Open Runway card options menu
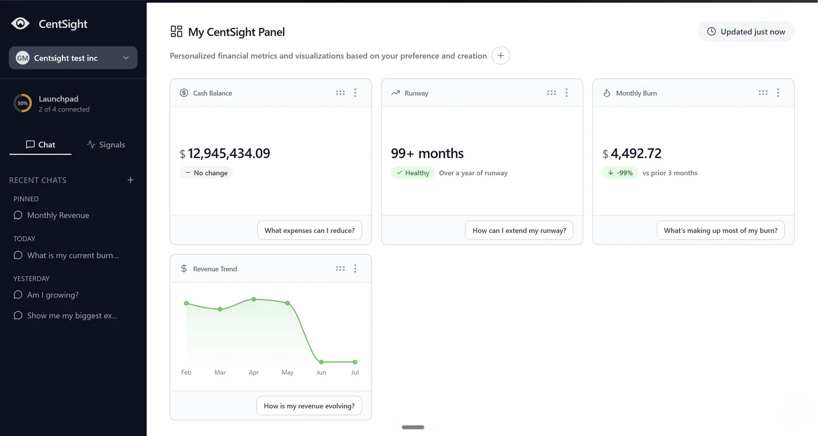This screenshot has height=436, width=818. click(x=567, y=93)
